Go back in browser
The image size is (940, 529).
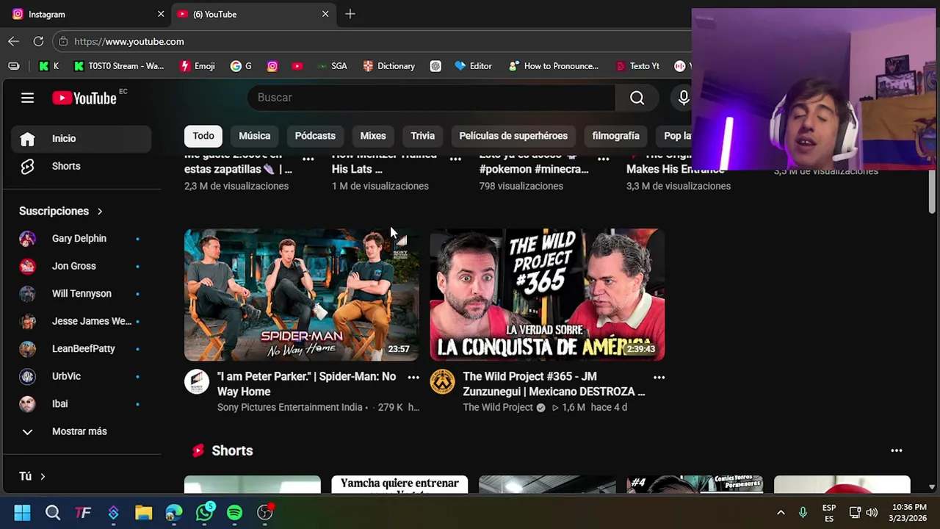click(13, 41)
